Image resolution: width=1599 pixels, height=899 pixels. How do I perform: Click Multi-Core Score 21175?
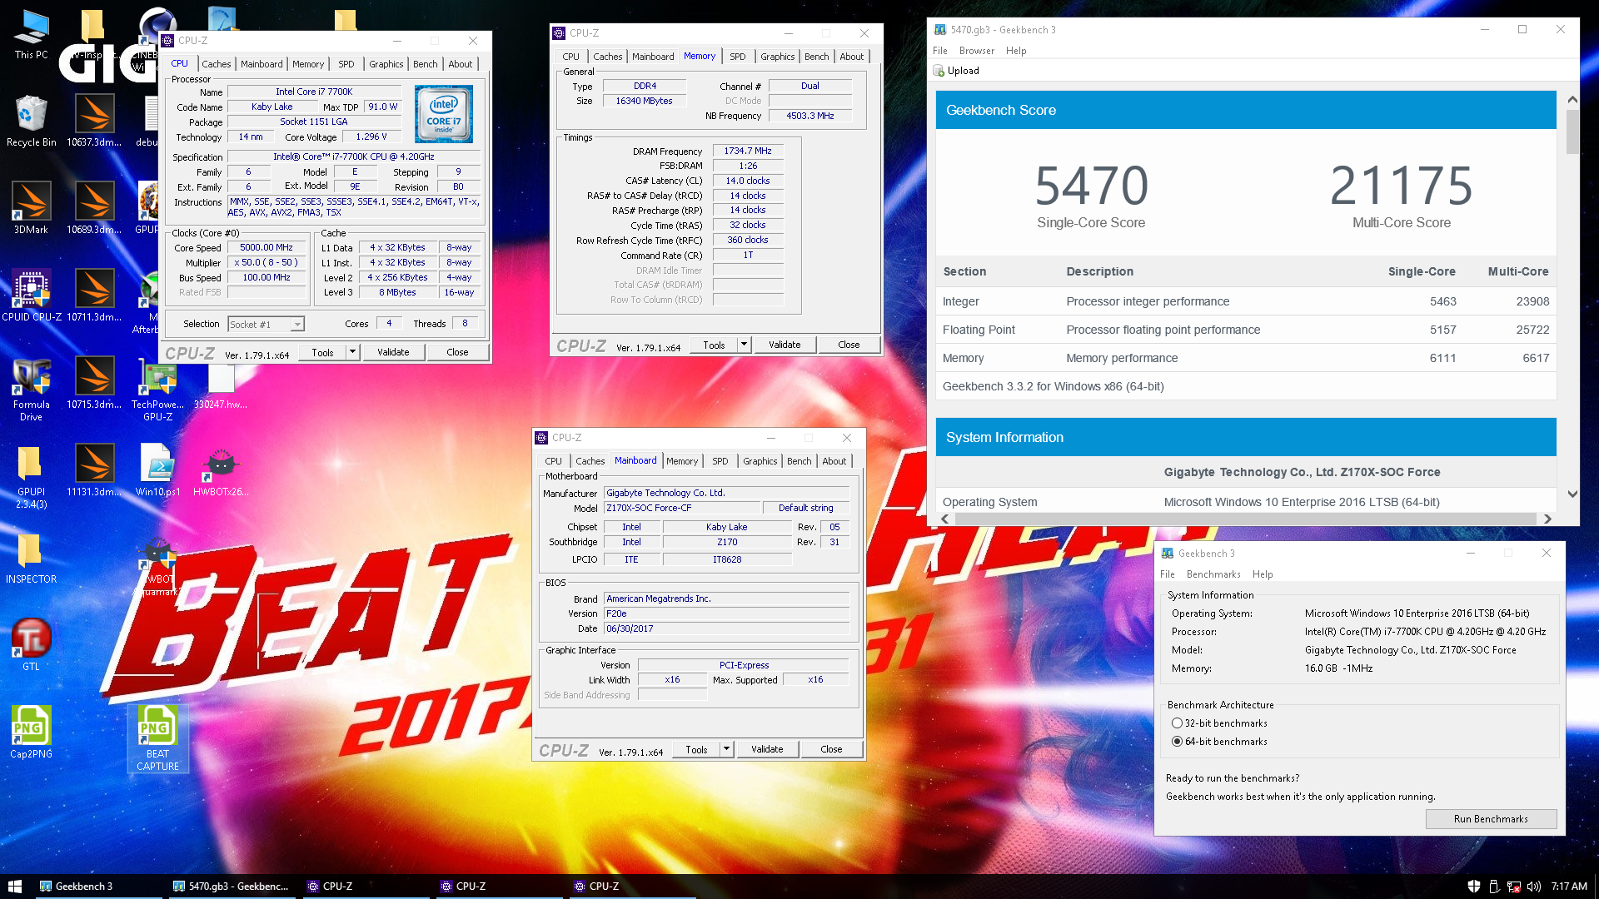[x=1402, y=186]
